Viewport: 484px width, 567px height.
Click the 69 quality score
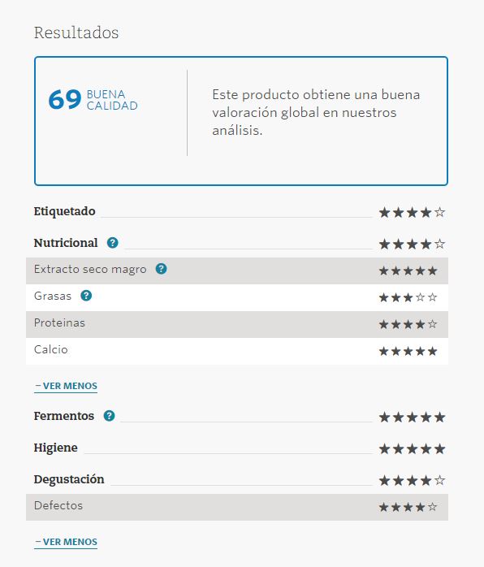coord(65,99)
